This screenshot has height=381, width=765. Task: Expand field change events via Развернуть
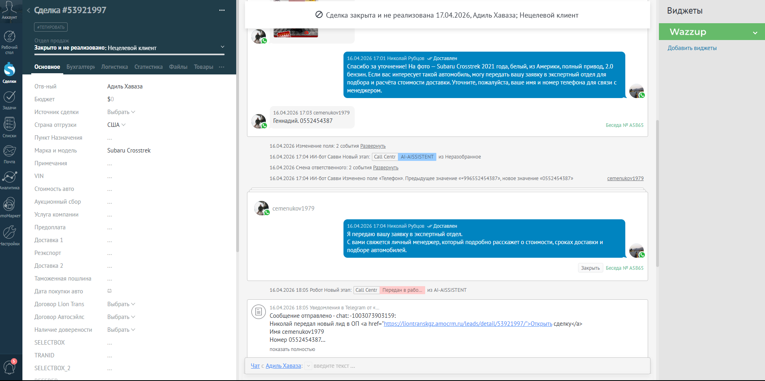373,146
